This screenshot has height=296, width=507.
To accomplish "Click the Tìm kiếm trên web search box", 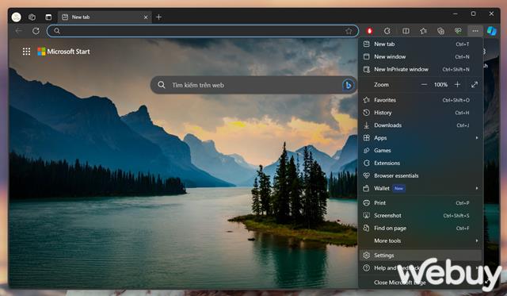I will coord(253,85).
